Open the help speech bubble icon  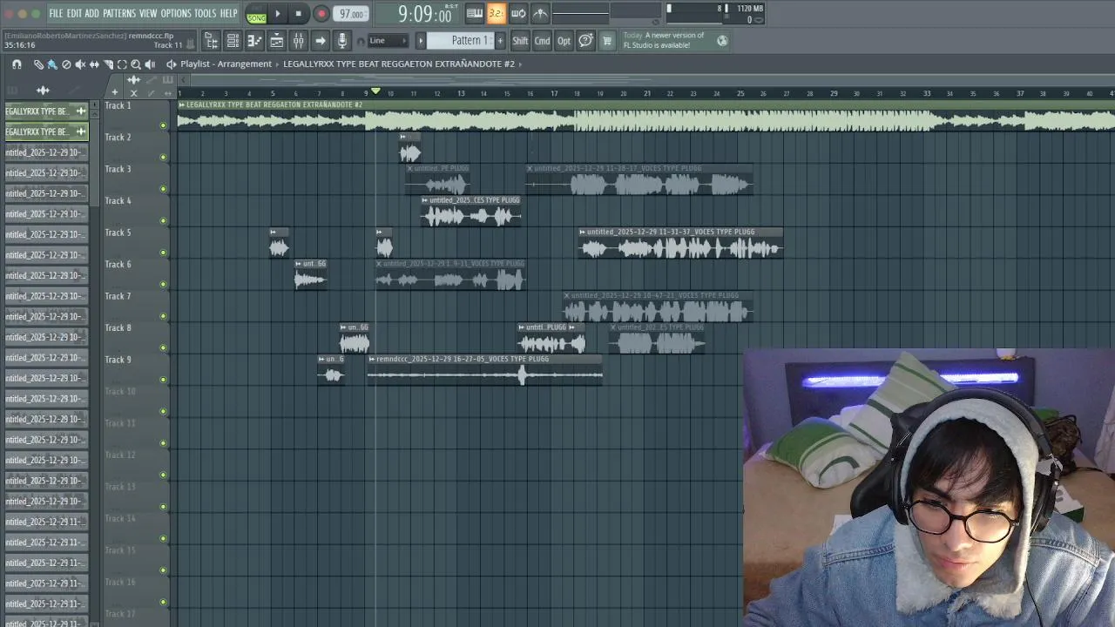[585, 41]
